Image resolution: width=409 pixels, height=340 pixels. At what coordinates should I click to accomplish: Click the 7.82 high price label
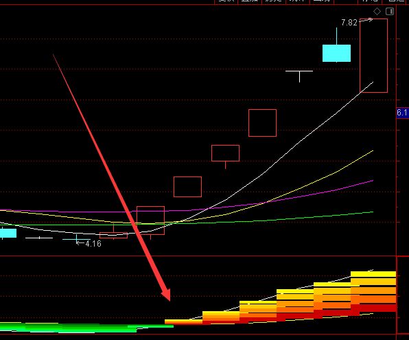click(x=349, y=23)
